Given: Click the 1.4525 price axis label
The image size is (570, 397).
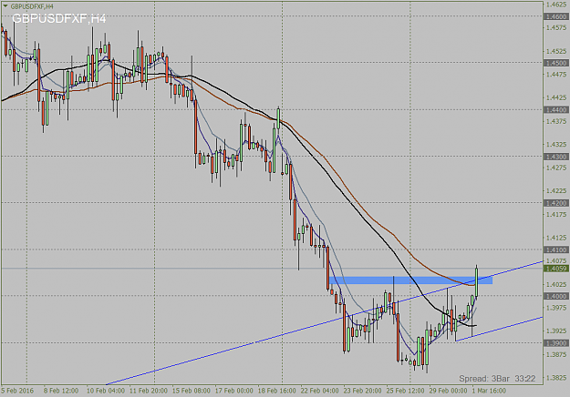Looking at the screenshot, I should [x=556, y=51].
